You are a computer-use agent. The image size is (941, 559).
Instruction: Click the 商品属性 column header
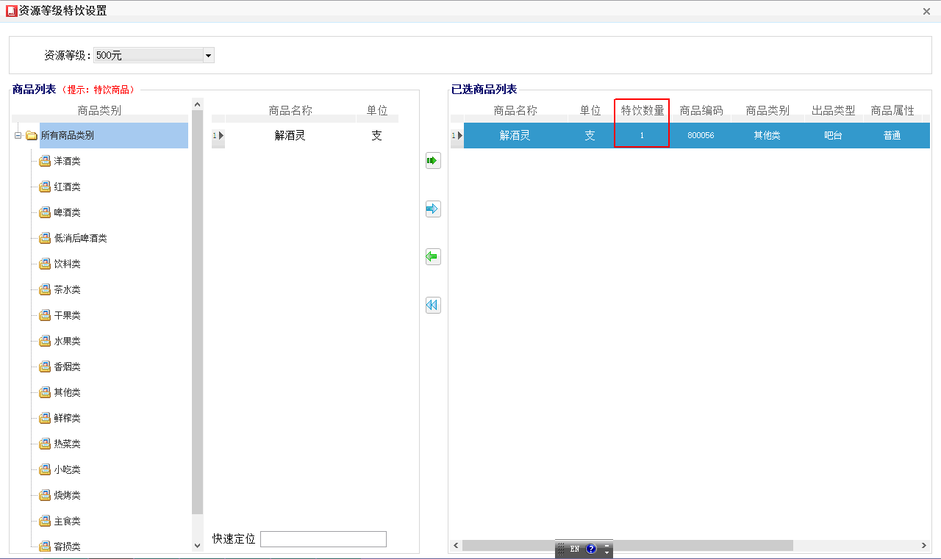(892, 110)
